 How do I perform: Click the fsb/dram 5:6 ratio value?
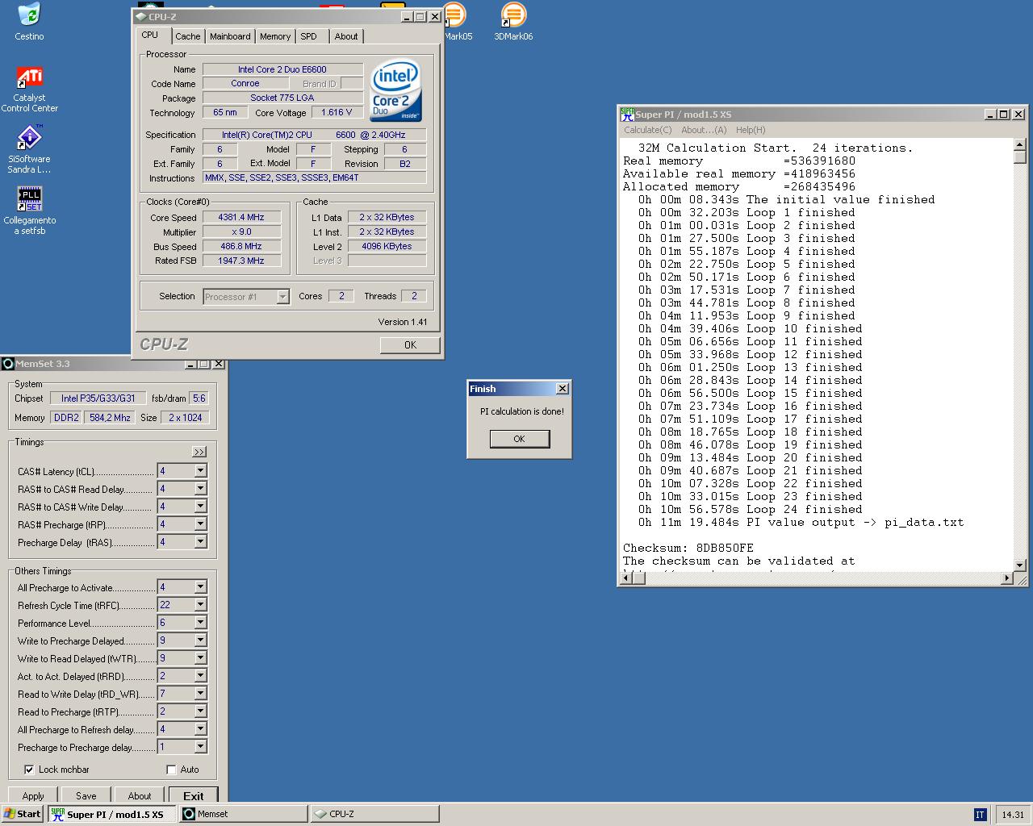(199, 398)
